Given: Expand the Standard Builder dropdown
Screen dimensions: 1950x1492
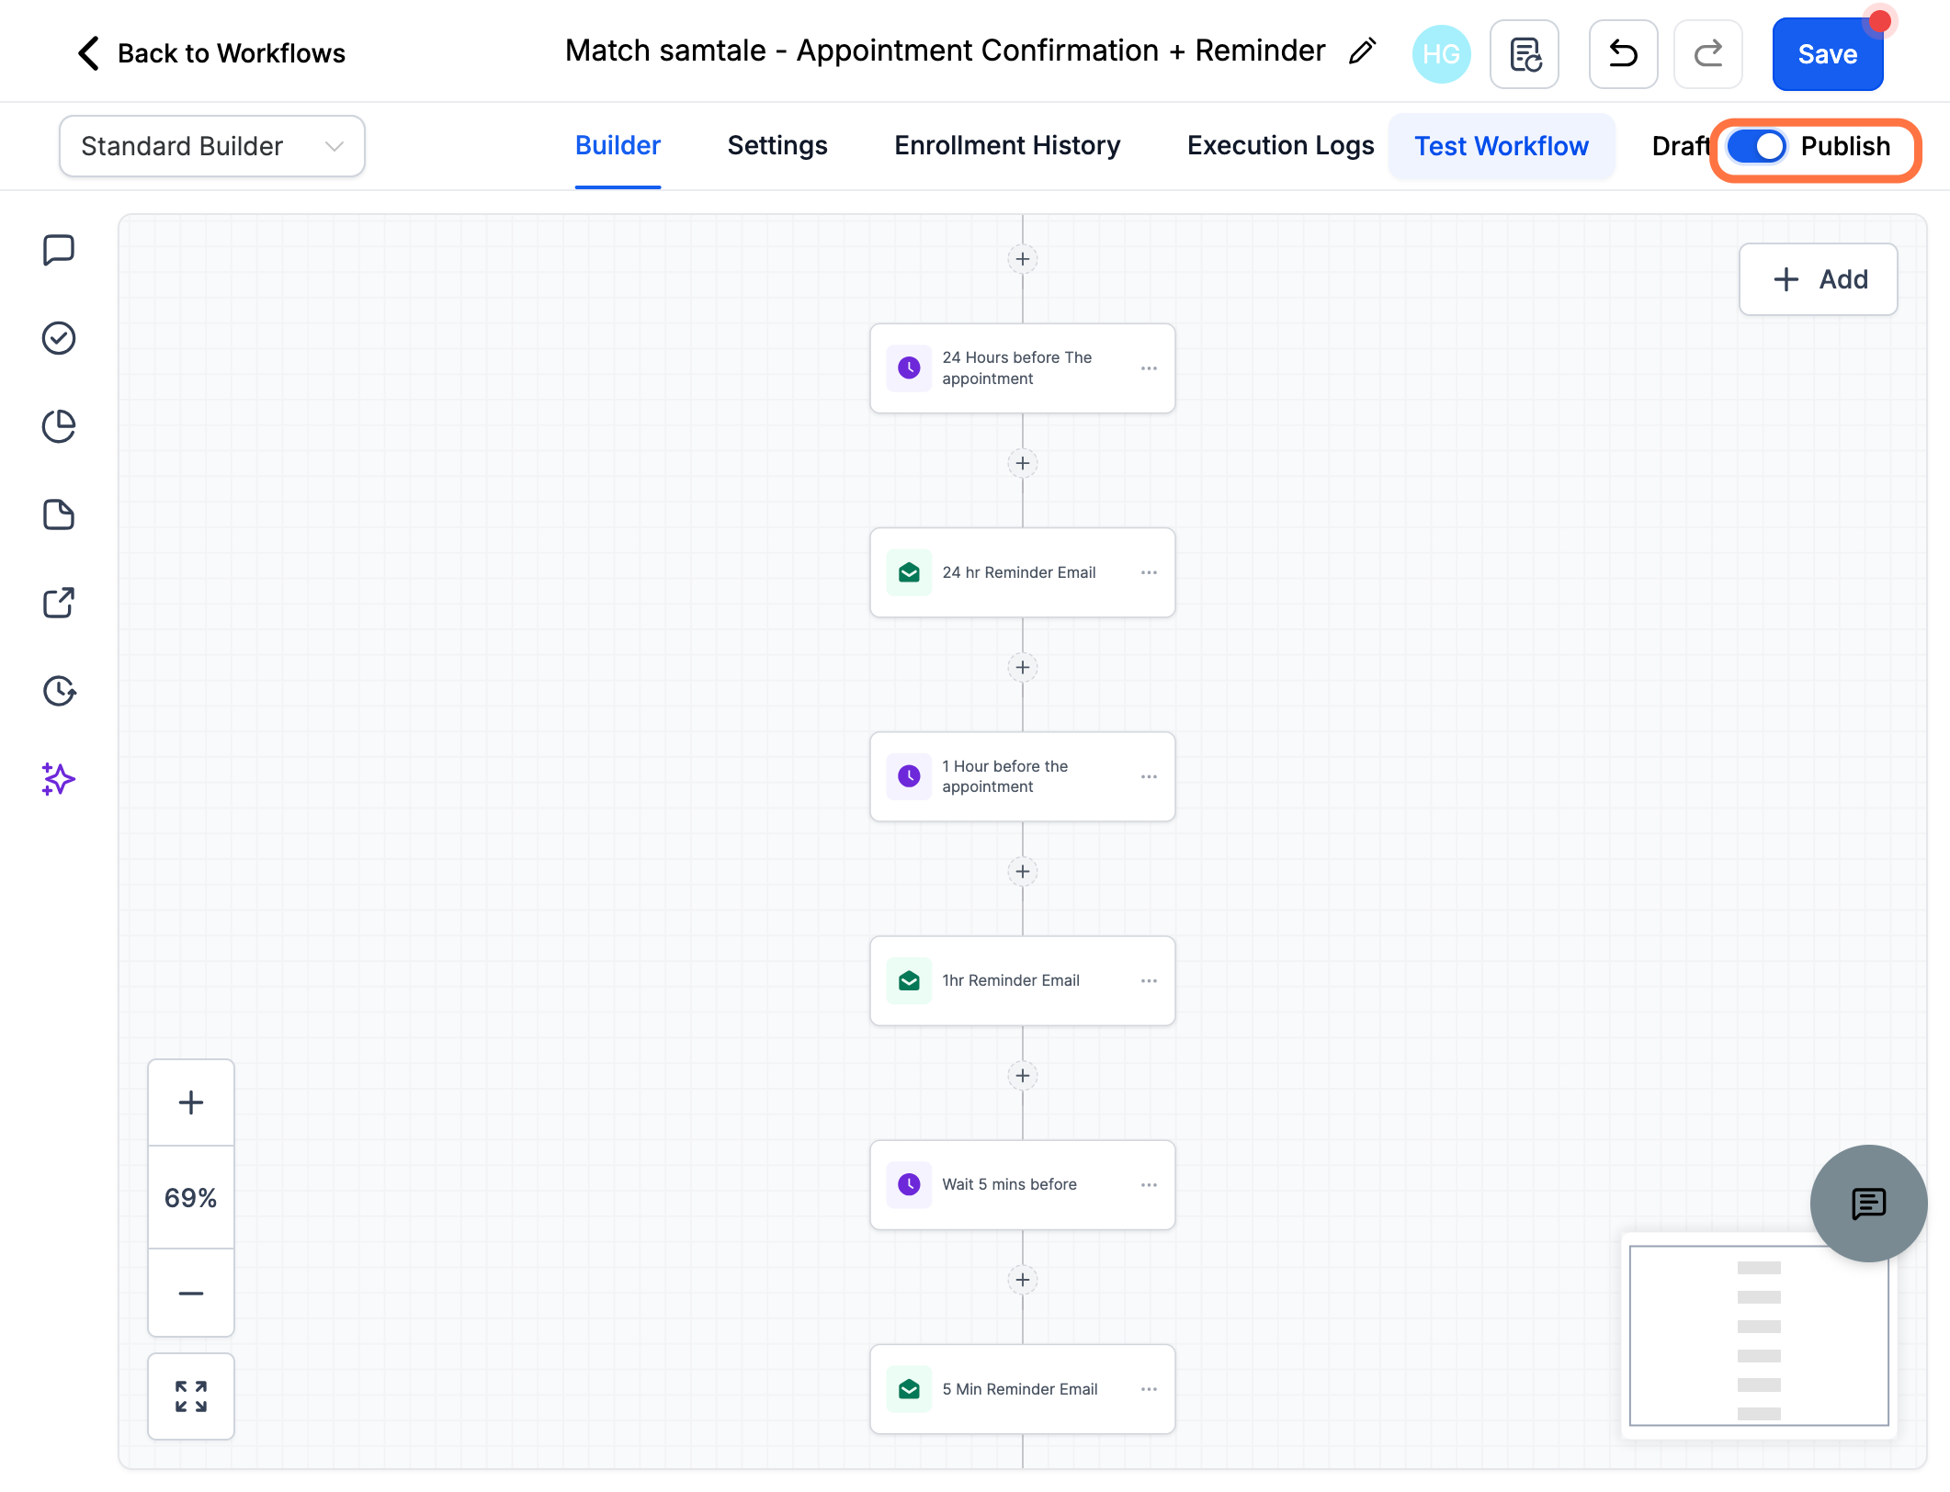Looking at the screenshot, I should pos(212,146).
